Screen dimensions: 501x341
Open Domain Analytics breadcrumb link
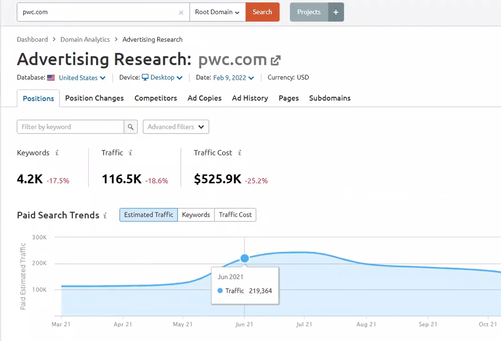coord(85,39)
